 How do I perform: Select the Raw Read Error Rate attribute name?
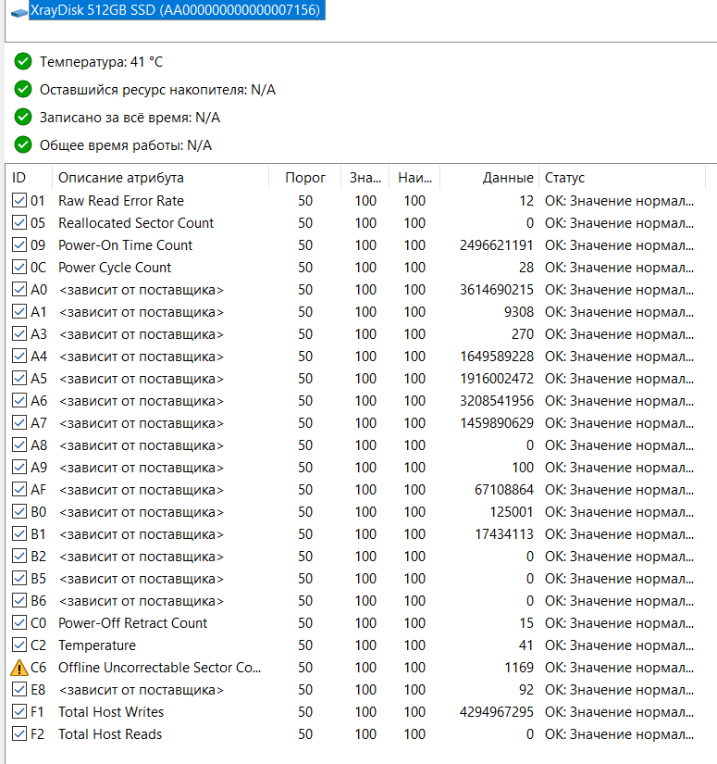[x=121, y=201]
